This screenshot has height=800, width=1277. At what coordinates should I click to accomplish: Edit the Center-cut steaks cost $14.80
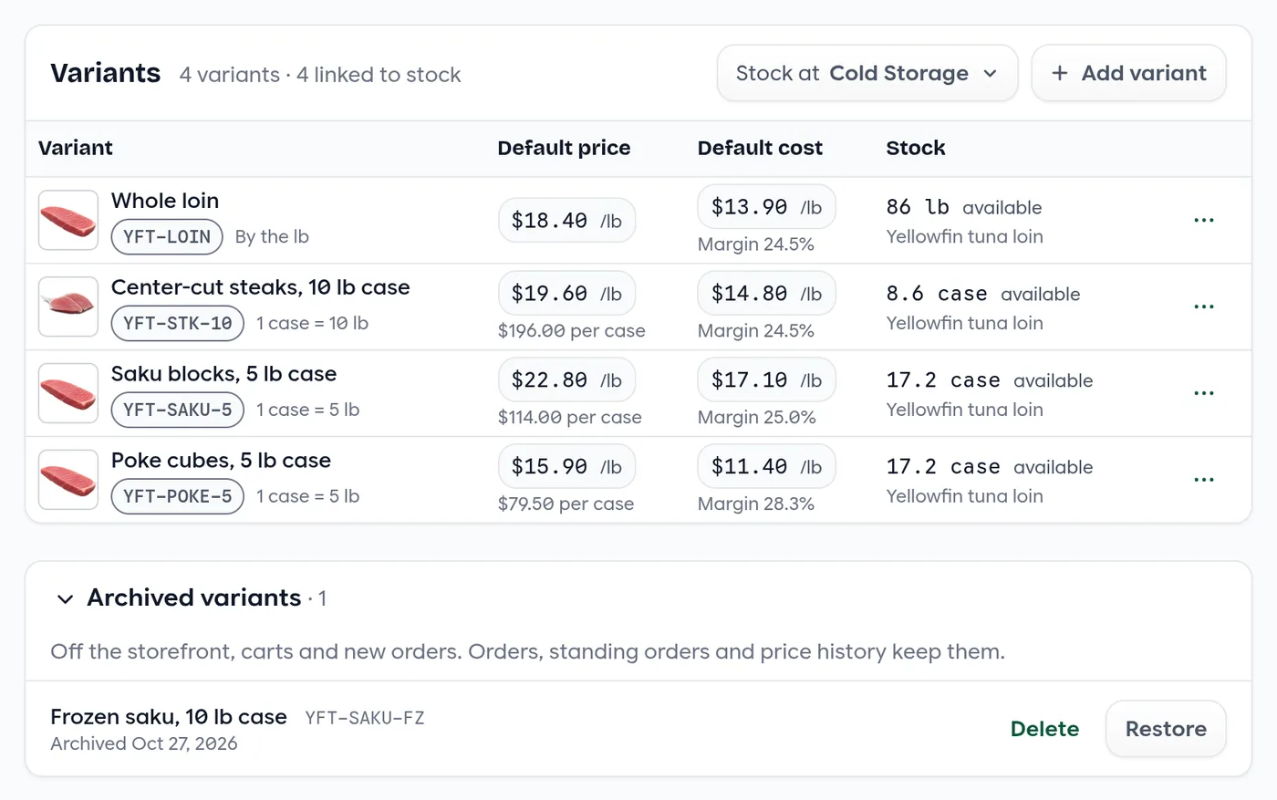766,294
